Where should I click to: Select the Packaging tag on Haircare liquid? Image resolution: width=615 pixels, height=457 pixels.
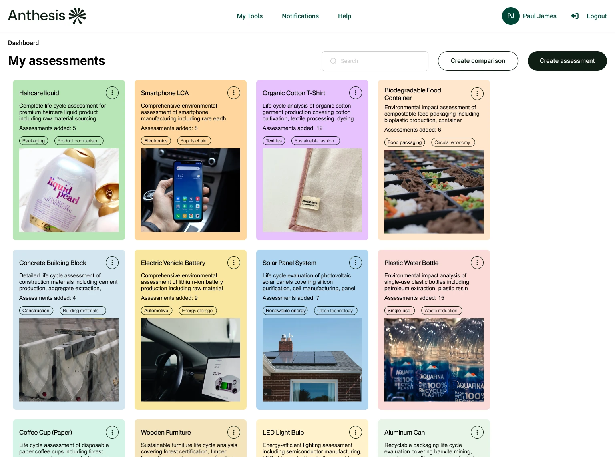coord(34,141)
